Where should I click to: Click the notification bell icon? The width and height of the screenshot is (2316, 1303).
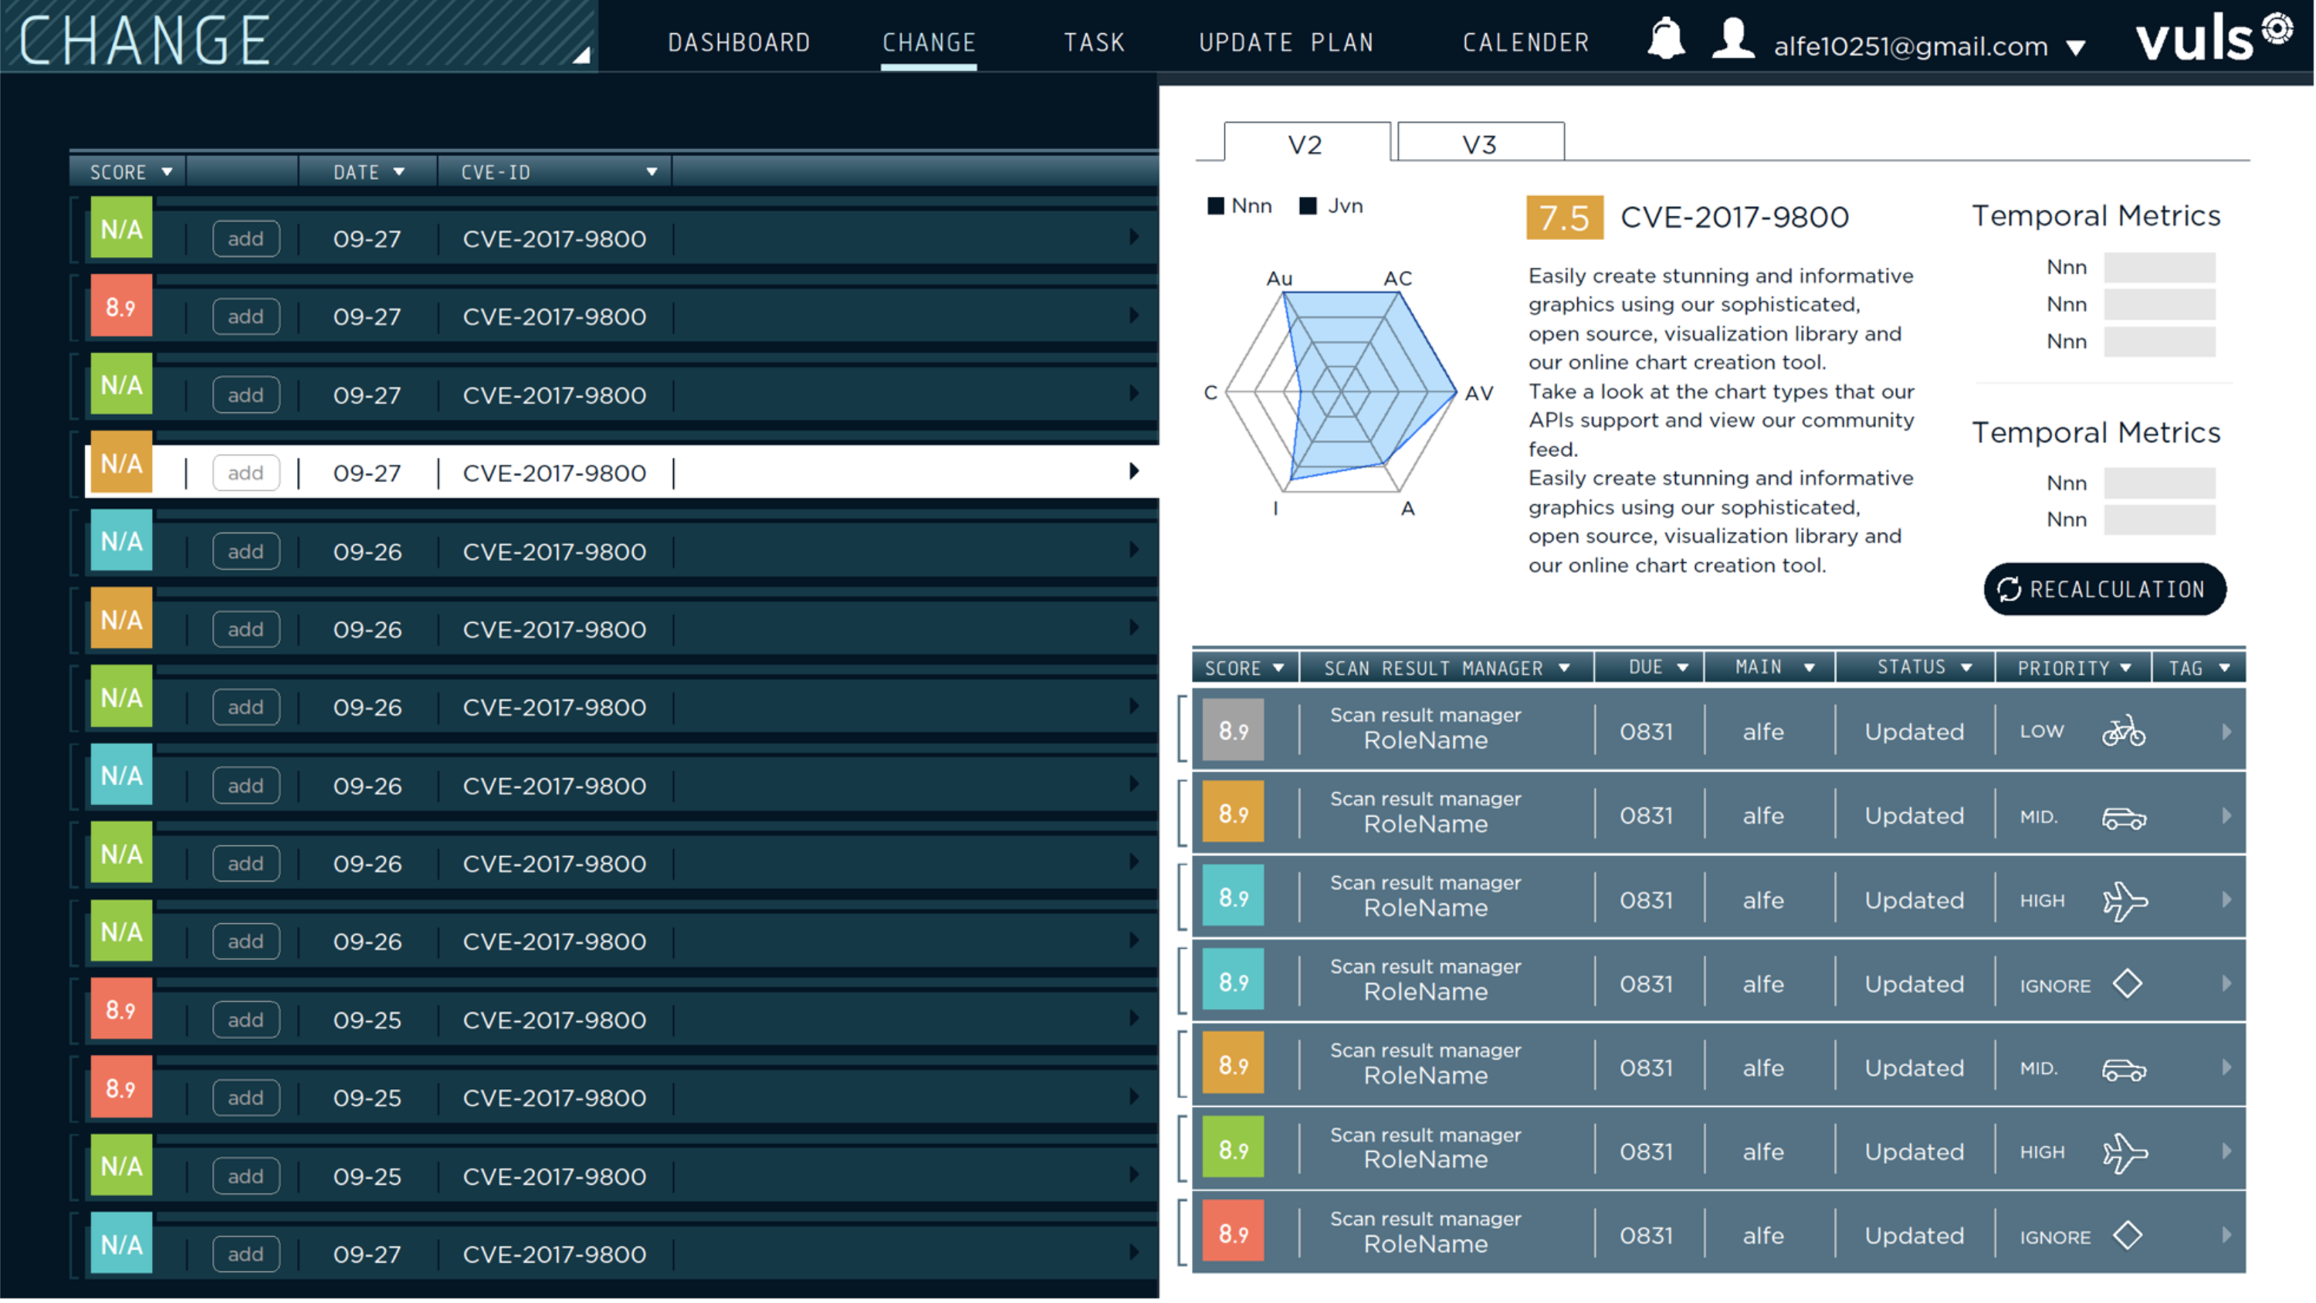click(x=1665, y=39)
